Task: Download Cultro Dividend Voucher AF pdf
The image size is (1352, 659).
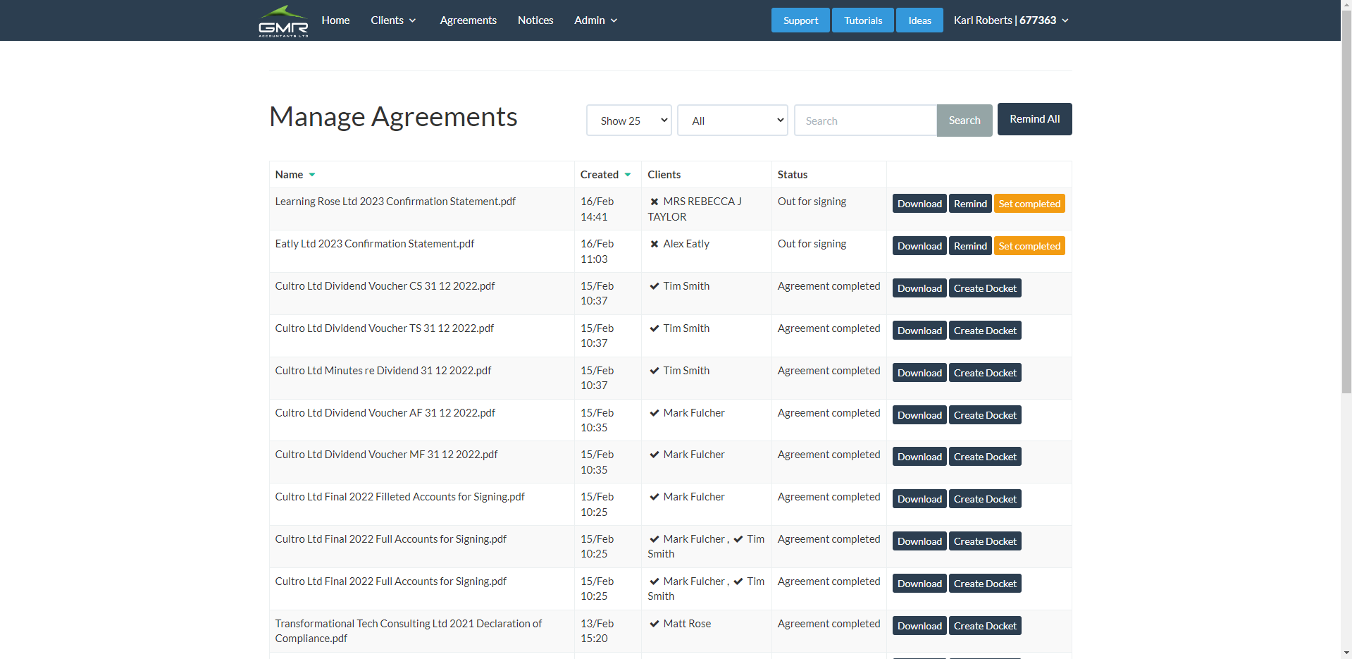Action: tap(919, 415)
